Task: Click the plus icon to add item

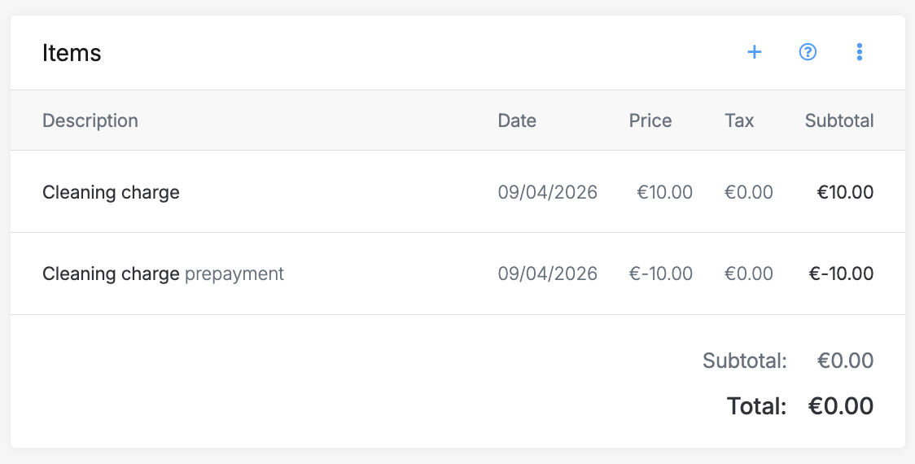Action: coord(755,53)
